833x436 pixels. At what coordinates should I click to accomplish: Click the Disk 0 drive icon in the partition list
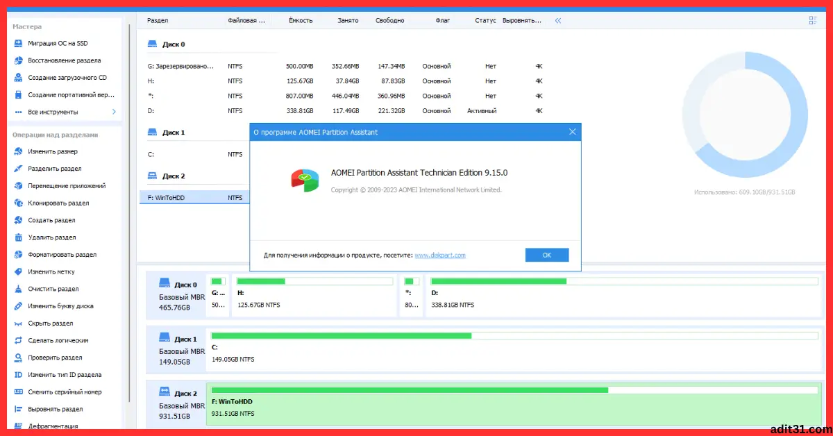(153, 44)
